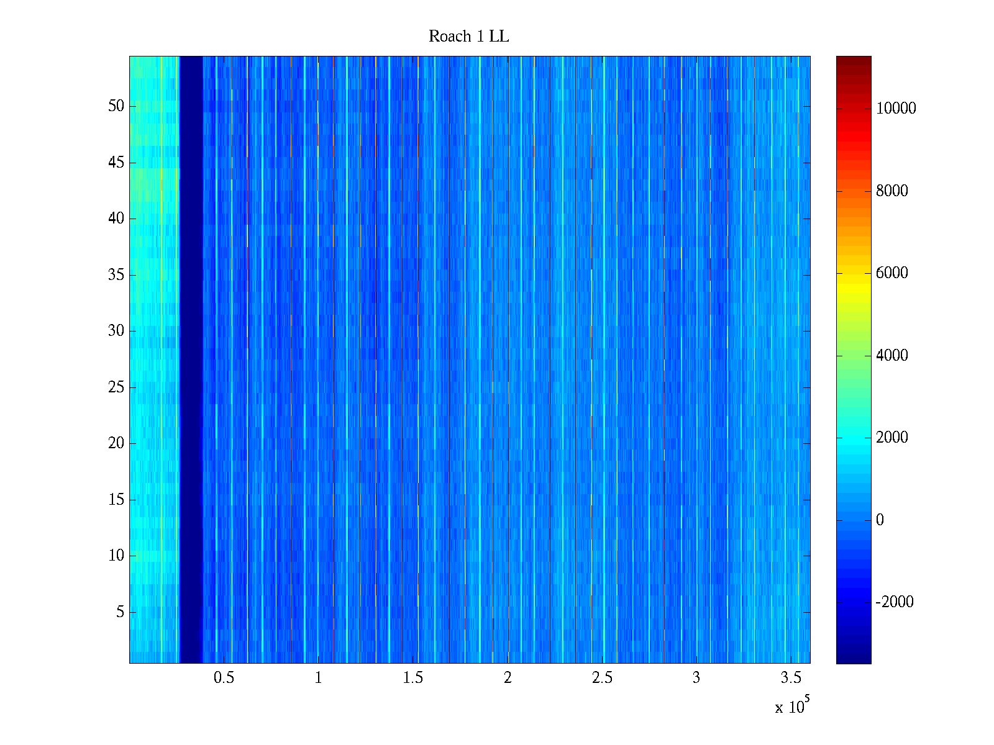Click the x-axis tick label 3.5
The width and height of the screenshot is (994, 745).
[x=790, y=678]
